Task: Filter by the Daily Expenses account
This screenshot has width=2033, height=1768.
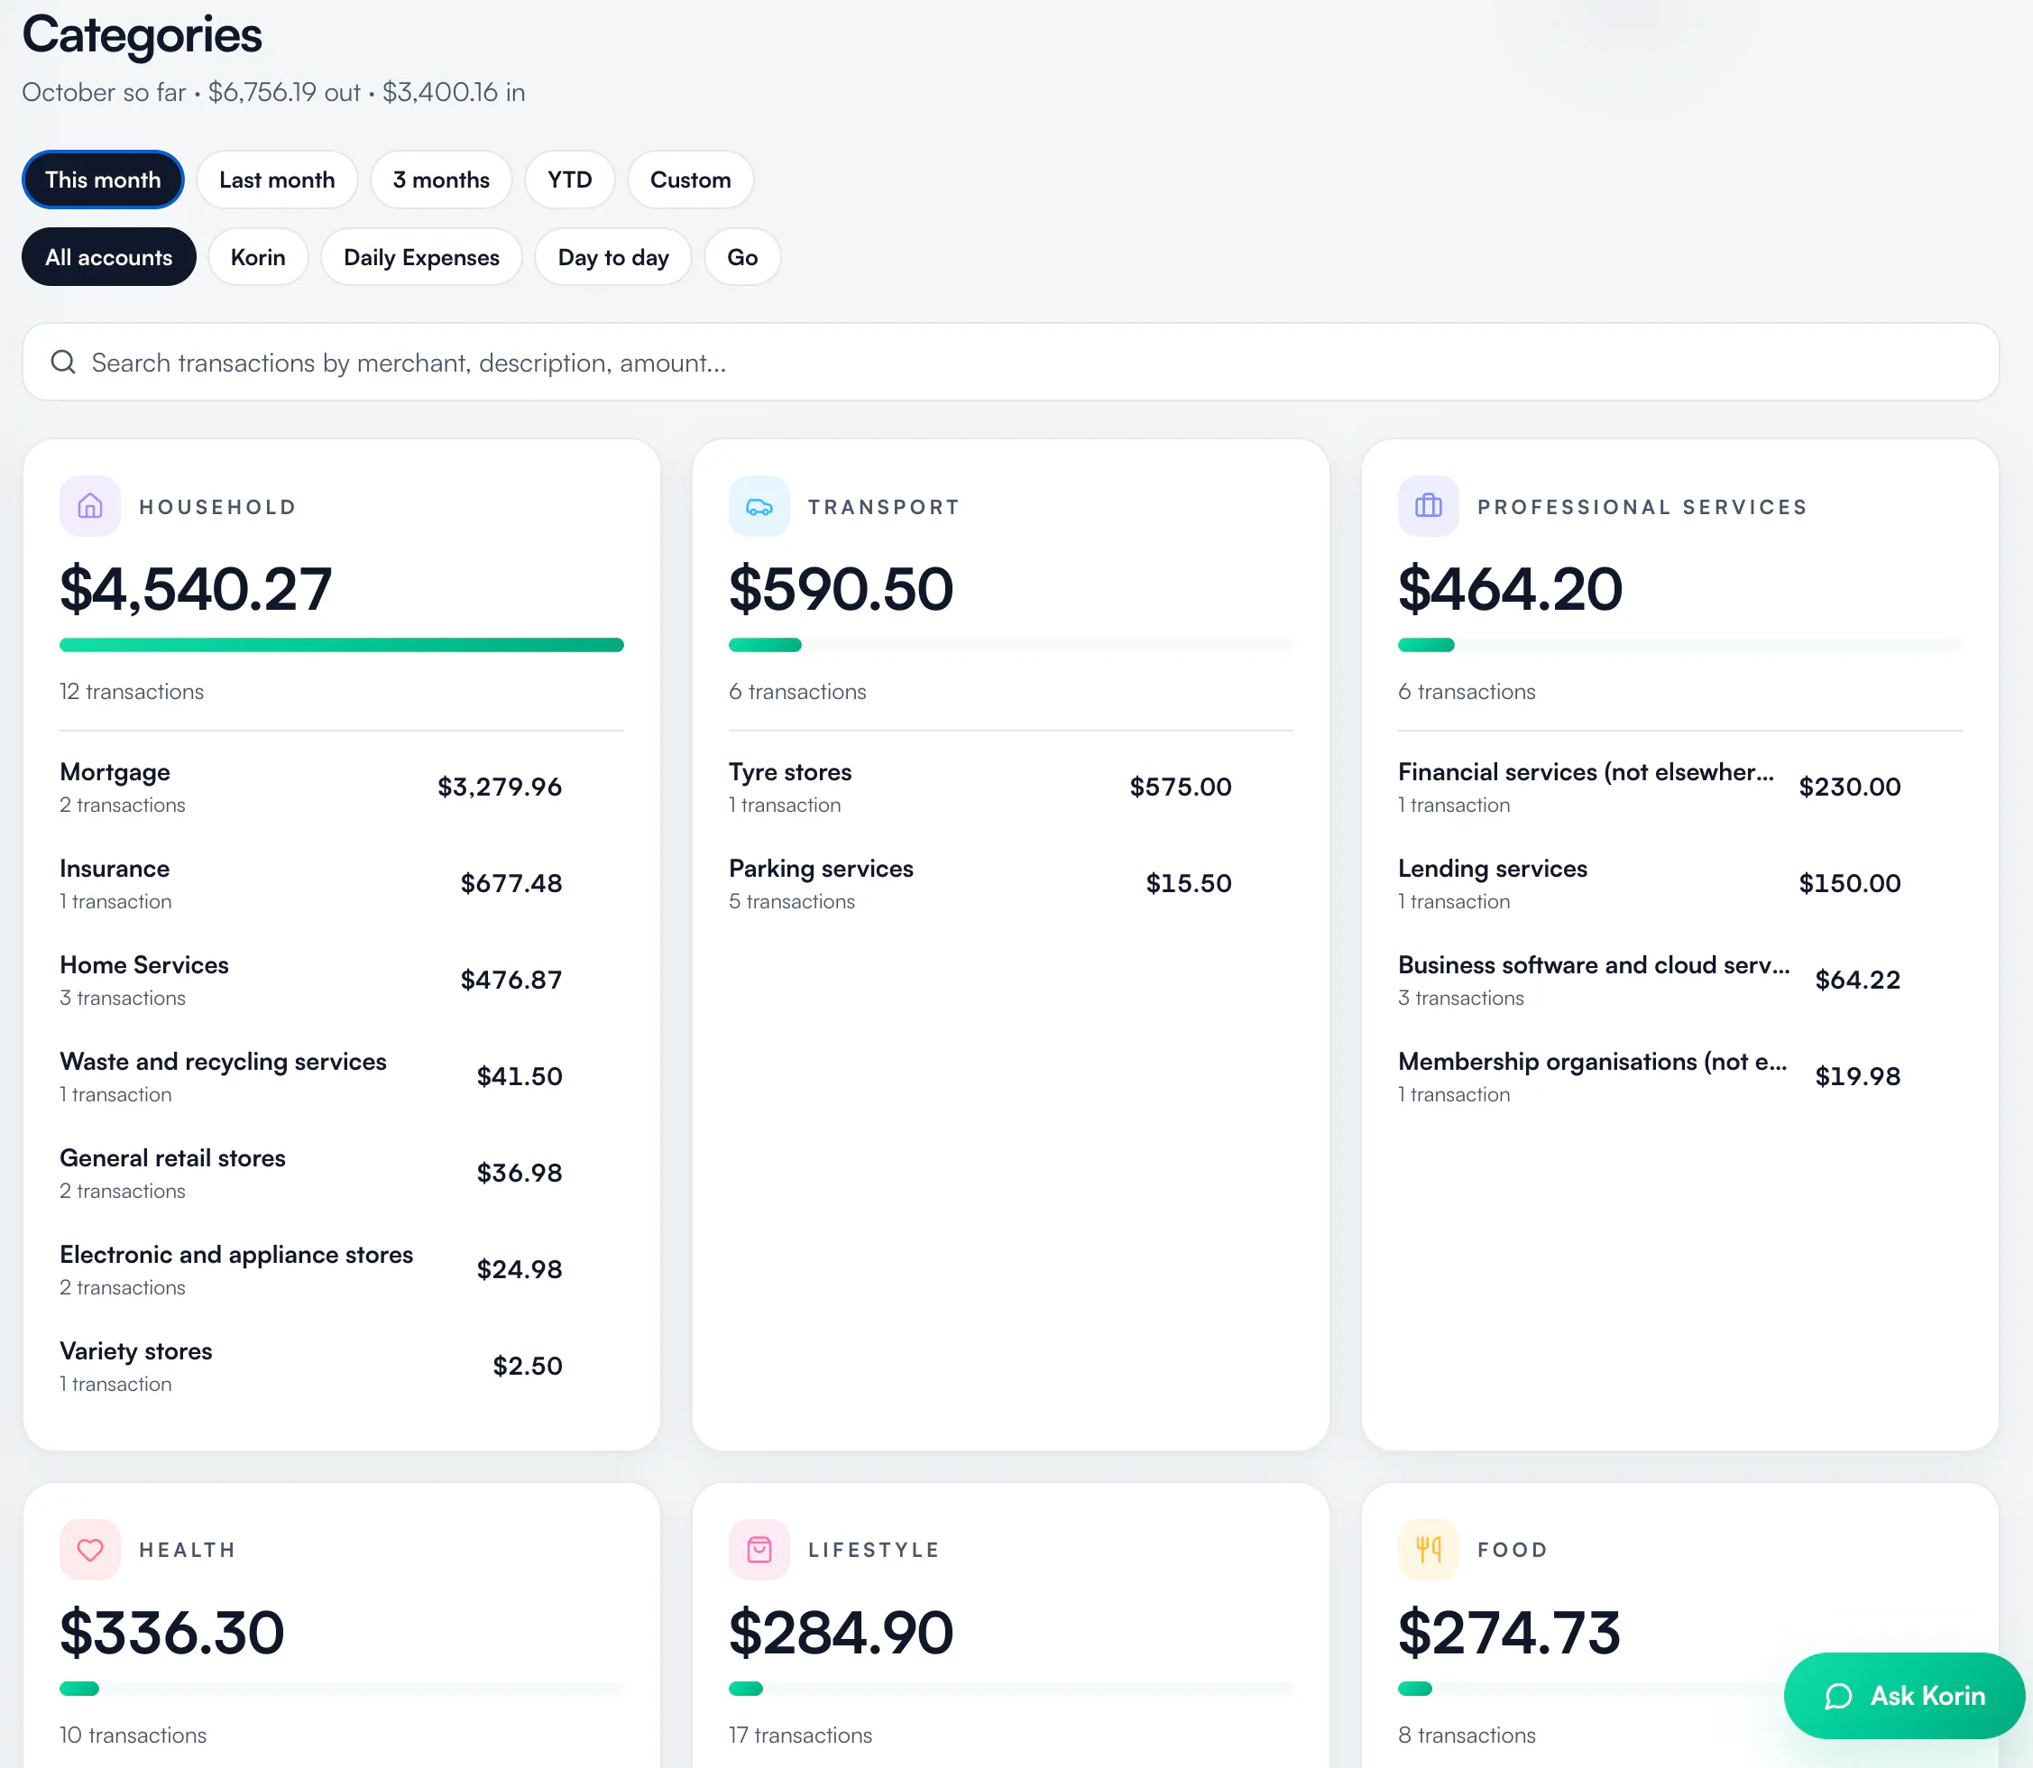Action: click(421, 256)
